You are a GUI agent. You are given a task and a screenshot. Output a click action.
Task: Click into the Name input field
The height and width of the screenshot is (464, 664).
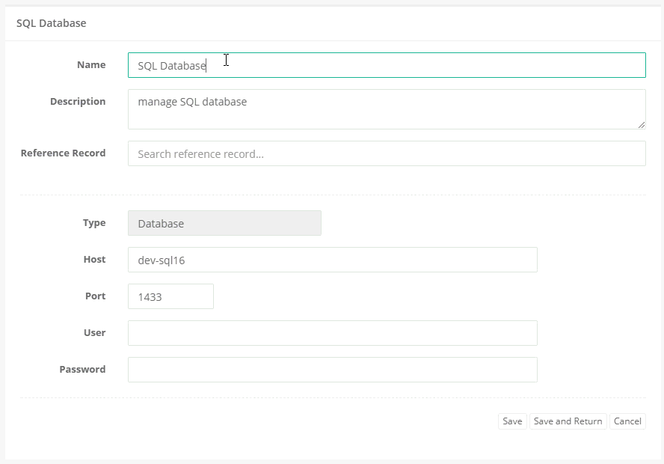coord(336,65)
